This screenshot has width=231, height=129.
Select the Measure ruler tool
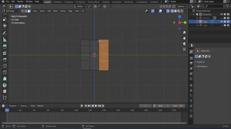[x=5, y=39]
